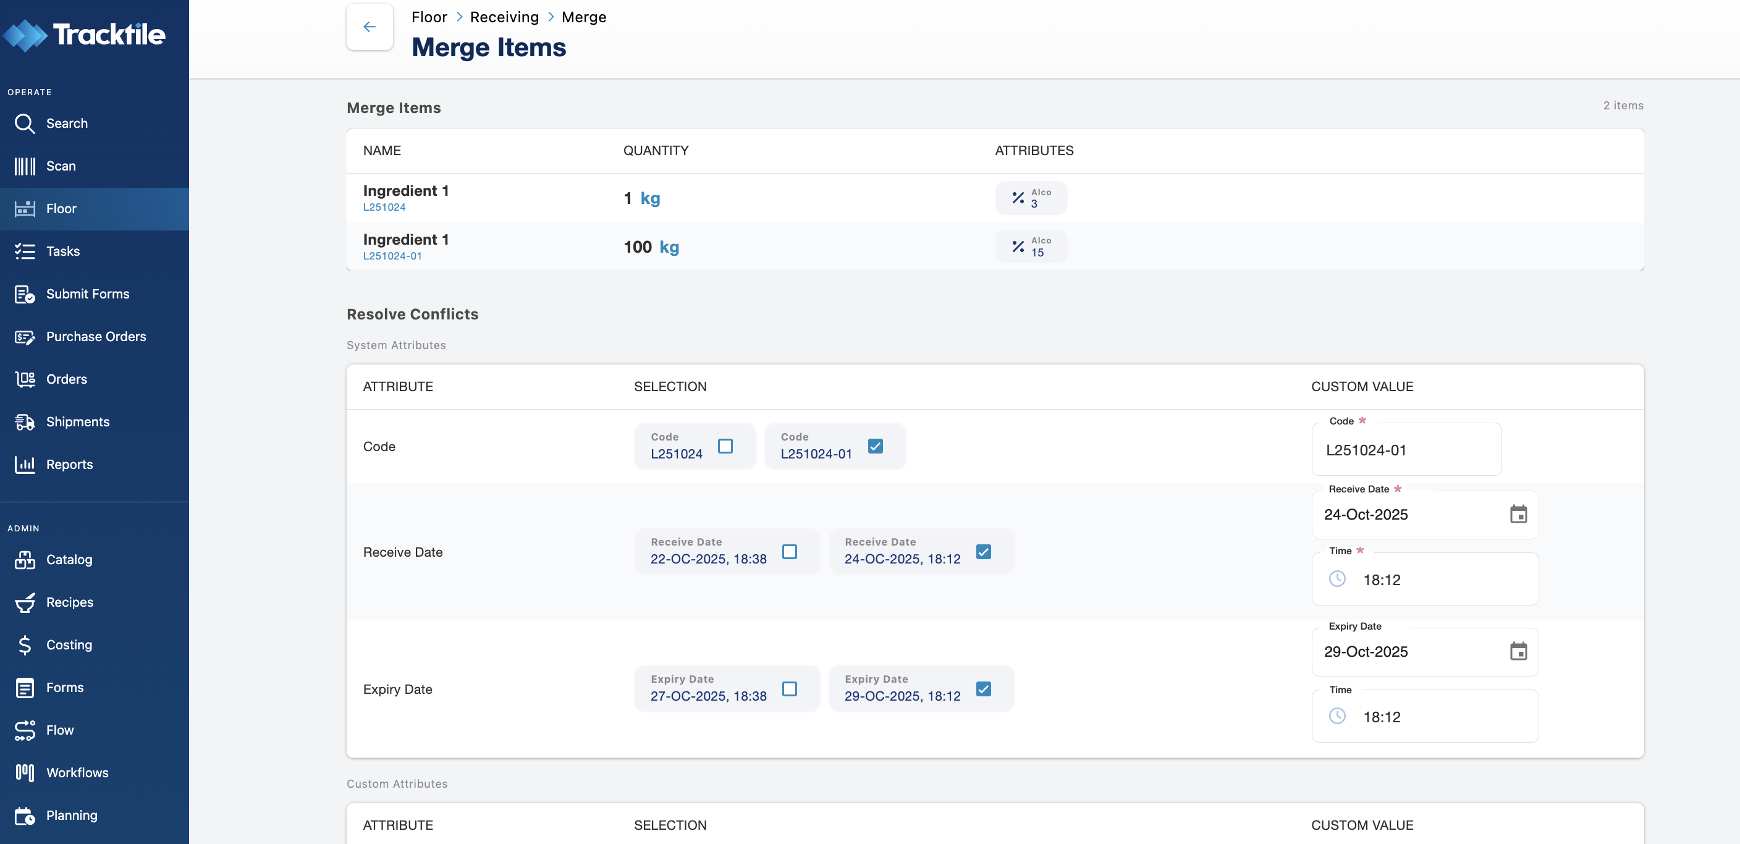The height and width of the screenshot is (844, 1740).
Task: Click the Alco 15 attribute chip
Action: tap(1031, 247)
